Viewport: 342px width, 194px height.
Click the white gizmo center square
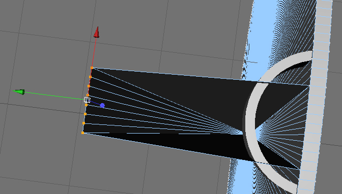pyautogui.click(x=87, y=100)
